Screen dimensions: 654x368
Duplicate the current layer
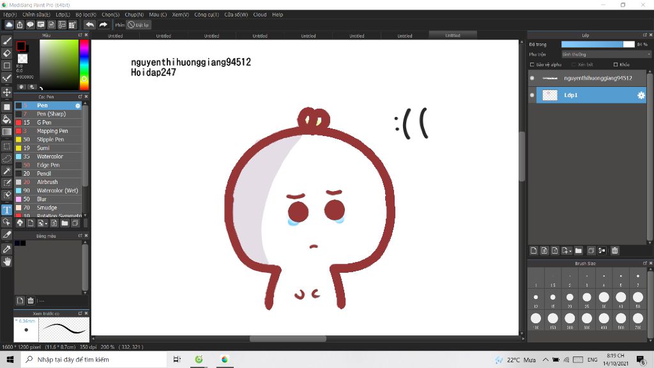(x=591, y=250)
